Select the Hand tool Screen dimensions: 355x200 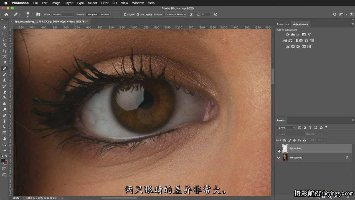pos(4,139)
